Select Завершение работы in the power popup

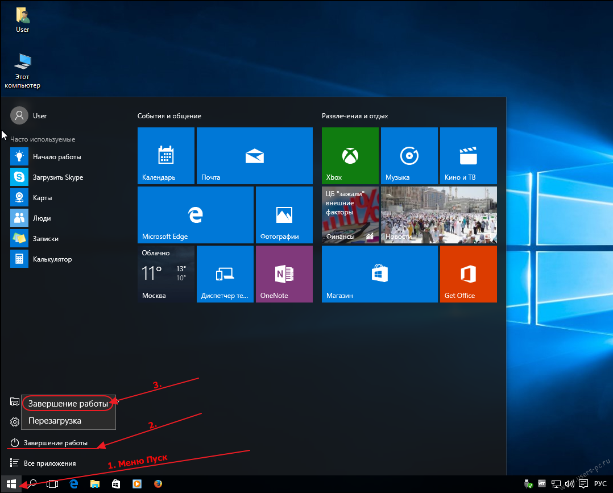pyautogui.click(x=68, y=404)
